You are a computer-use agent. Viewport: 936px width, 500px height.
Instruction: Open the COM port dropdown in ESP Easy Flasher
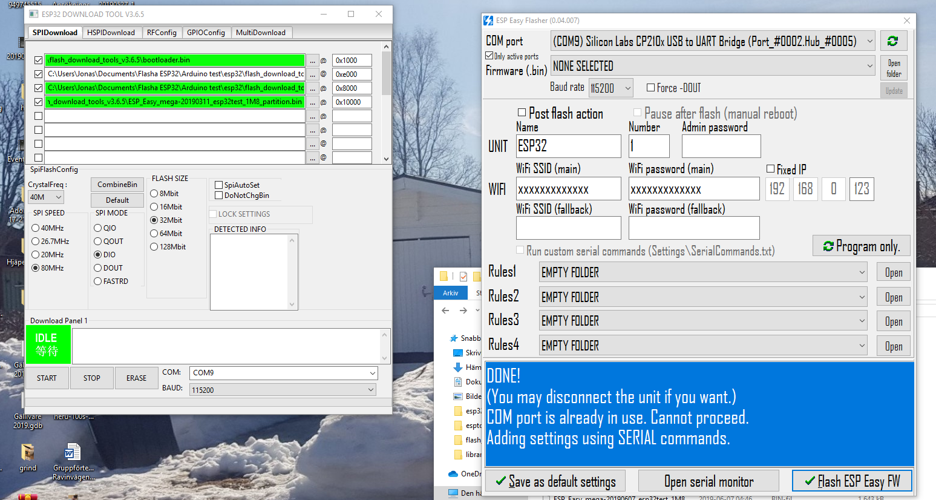click(x=713, y=42)
